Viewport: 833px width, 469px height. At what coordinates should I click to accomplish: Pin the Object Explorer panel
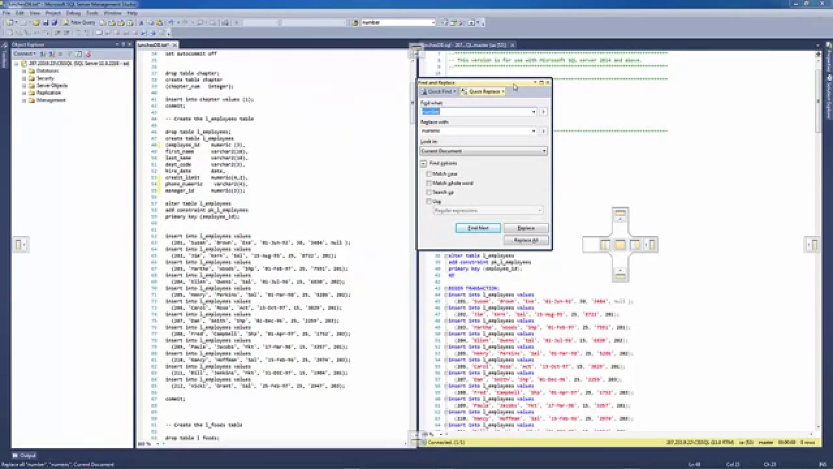[x=123, y=44]
